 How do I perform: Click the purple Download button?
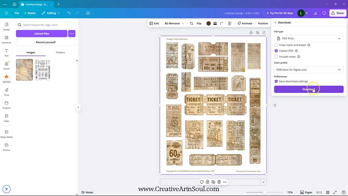(x=309, y=89)
